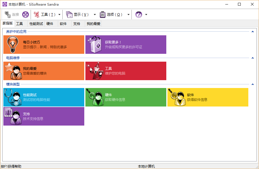
Task: Collapse the 电脑维修 section
Action: [253, 58]
